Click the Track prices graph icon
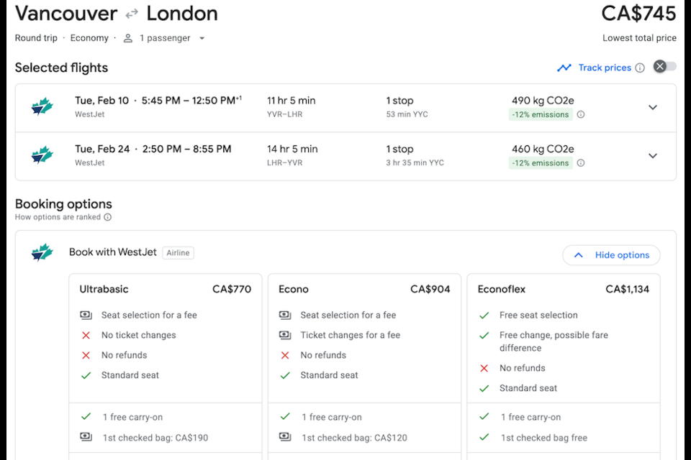Viewport: 691px width, 460px height. click(x=564, y=68)
